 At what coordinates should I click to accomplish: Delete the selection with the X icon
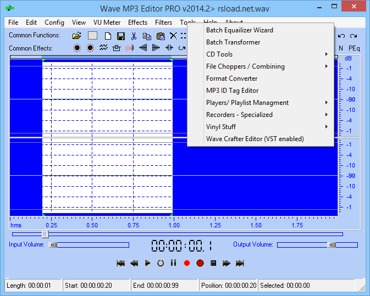pos(173,36)
